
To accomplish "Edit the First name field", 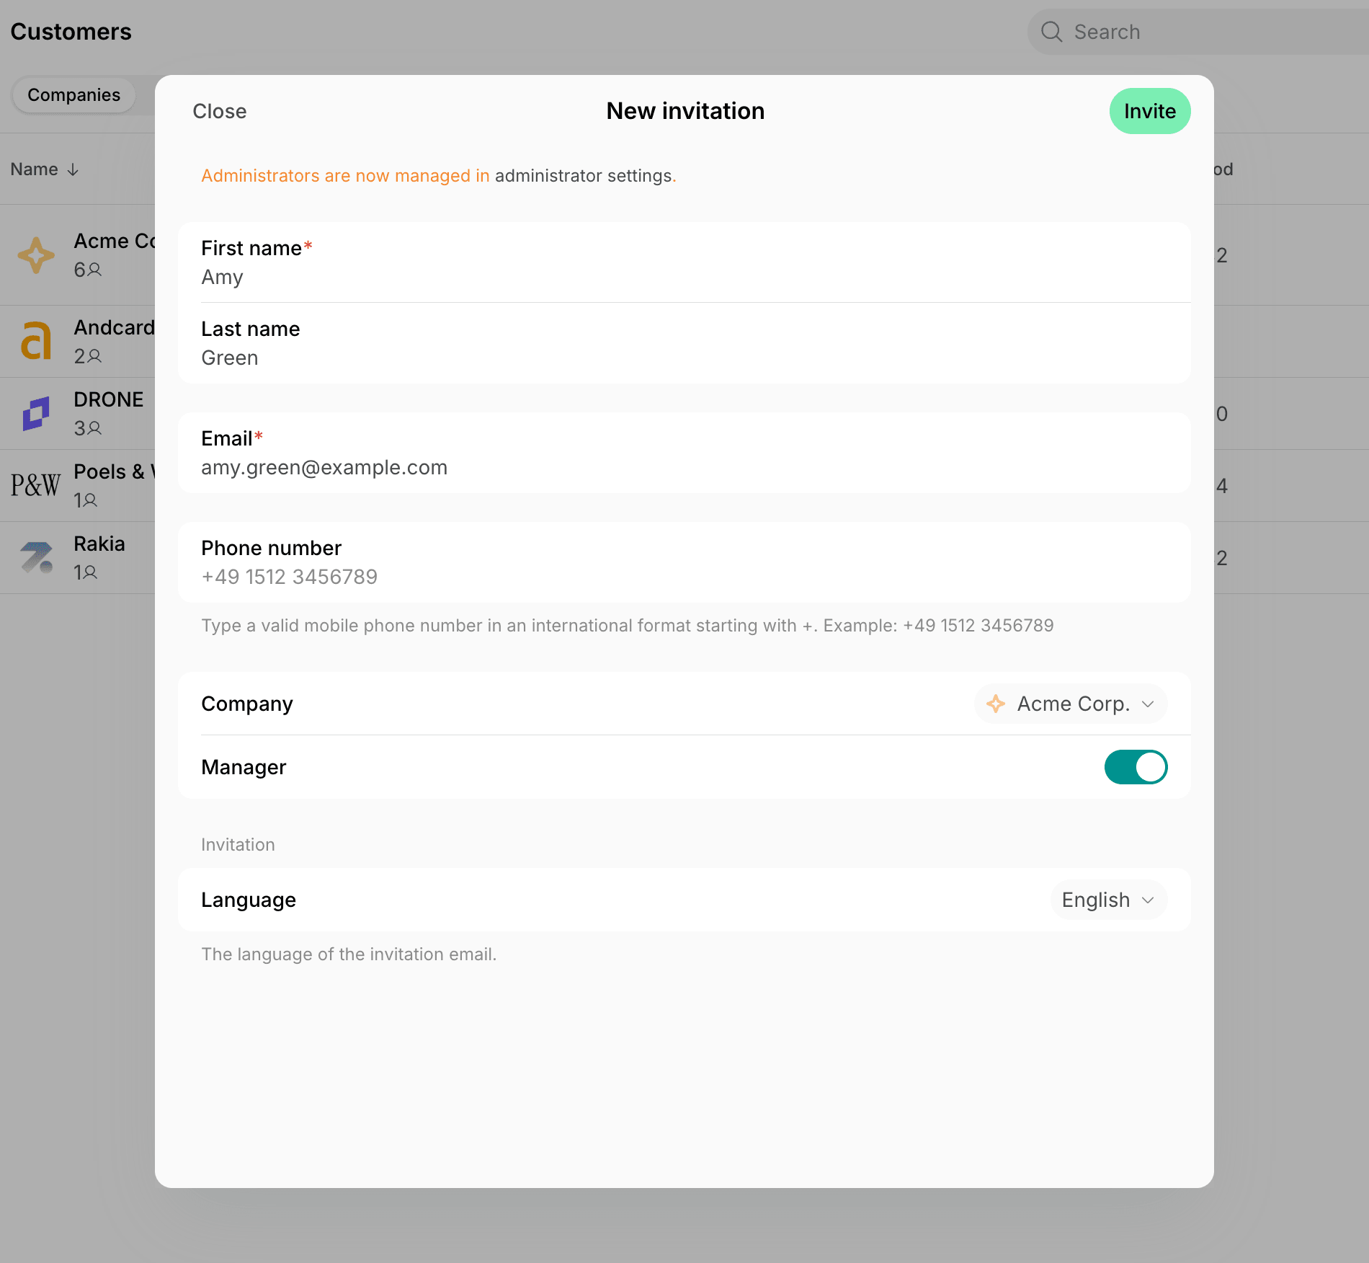I will [x=684, y=262].
